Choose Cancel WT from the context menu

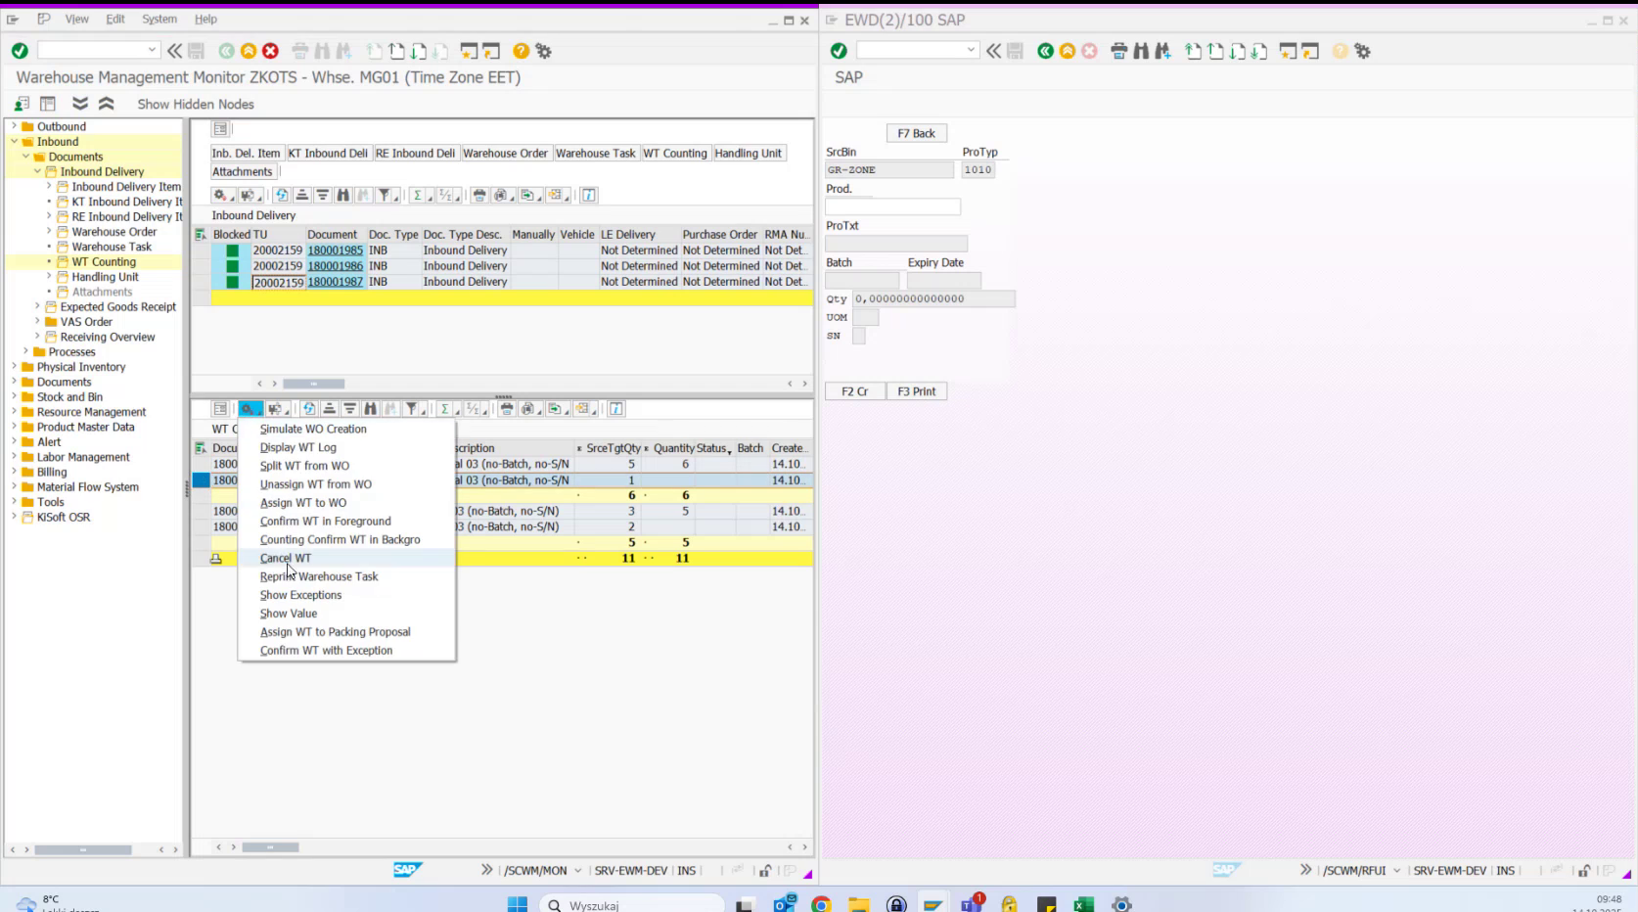[x=285, y=558]
